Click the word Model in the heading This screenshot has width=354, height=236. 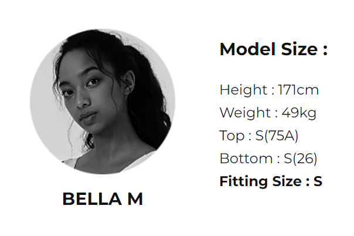[x=243, y=49]
